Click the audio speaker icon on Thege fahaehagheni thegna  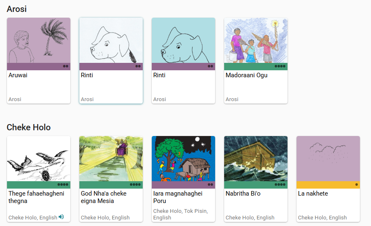61,217
